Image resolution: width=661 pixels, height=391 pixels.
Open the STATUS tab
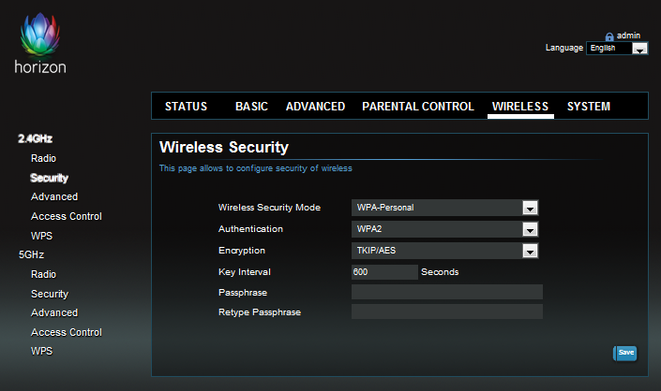186,107
